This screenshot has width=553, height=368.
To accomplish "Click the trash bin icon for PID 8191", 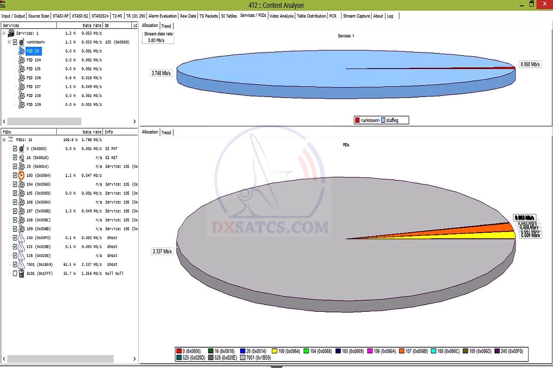I will [x=21, y=274].
